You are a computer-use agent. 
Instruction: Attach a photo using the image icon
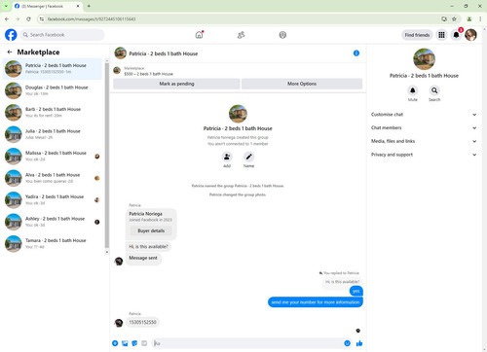pyautogui.click(x=125, y=343)
